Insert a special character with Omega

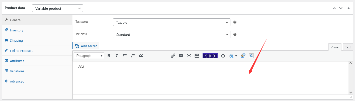tap(251, 56)
